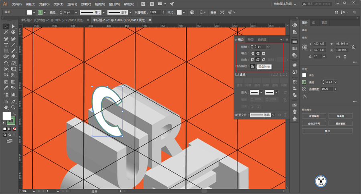Screen dimensions: 361x194
Task: Choose round cap in Stroke panel
Action: (x=258, y=53)
